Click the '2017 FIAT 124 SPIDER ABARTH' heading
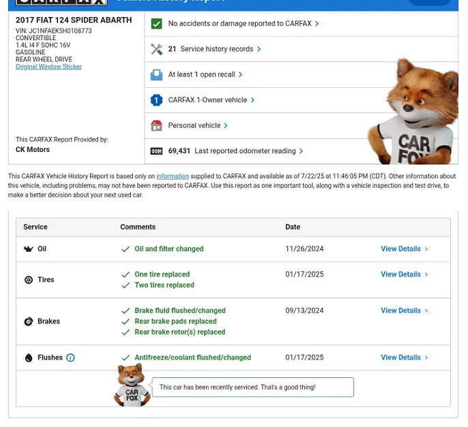Viewport: 468px width, 427px height. coord(74,20)
